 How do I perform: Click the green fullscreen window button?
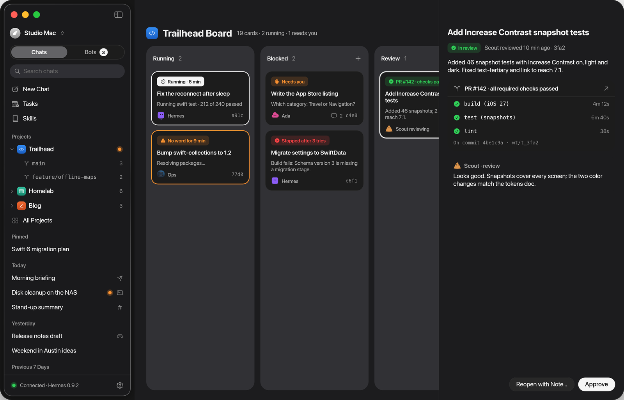pyautogui.click(x=37, y=14)
